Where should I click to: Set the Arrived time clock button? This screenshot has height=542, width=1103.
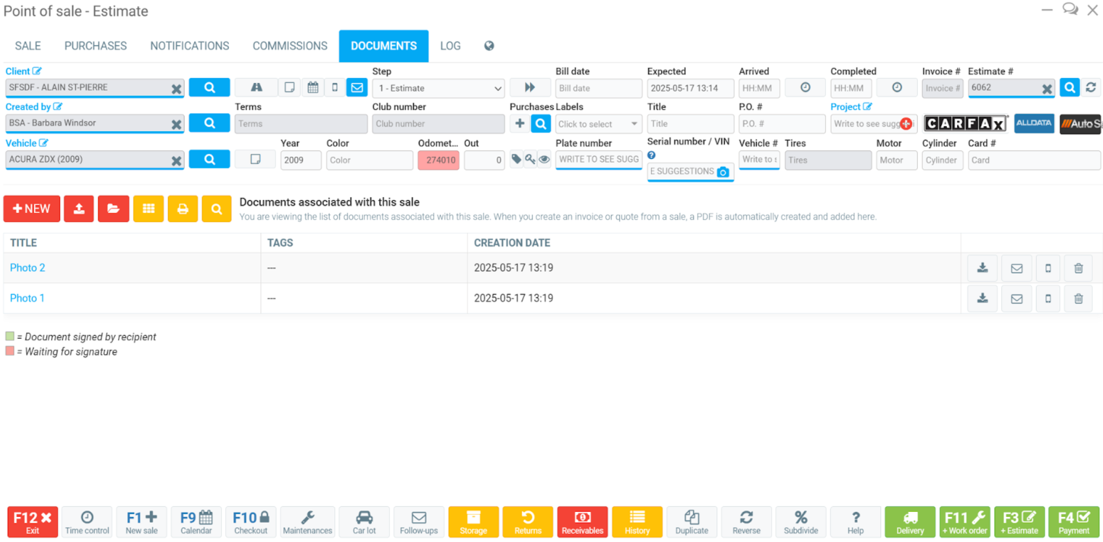pyautogui.click(x=805, y=87)
